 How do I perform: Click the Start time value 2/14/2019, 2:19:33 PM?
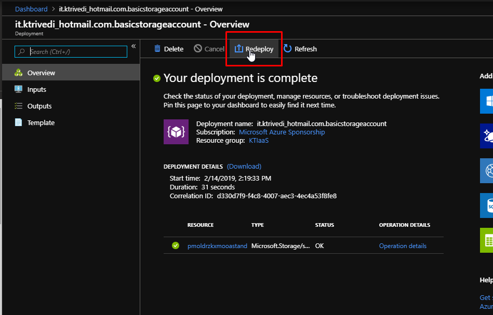coord(237,179)
